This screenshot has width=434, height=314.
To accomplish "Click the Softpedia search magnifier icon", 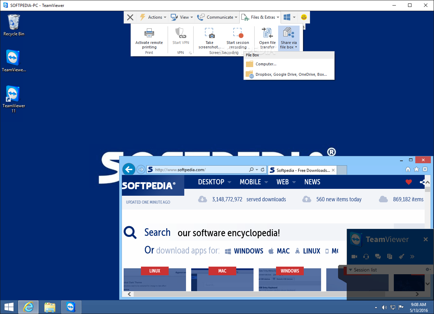I will pyautogui.click(x=130, y=232).
